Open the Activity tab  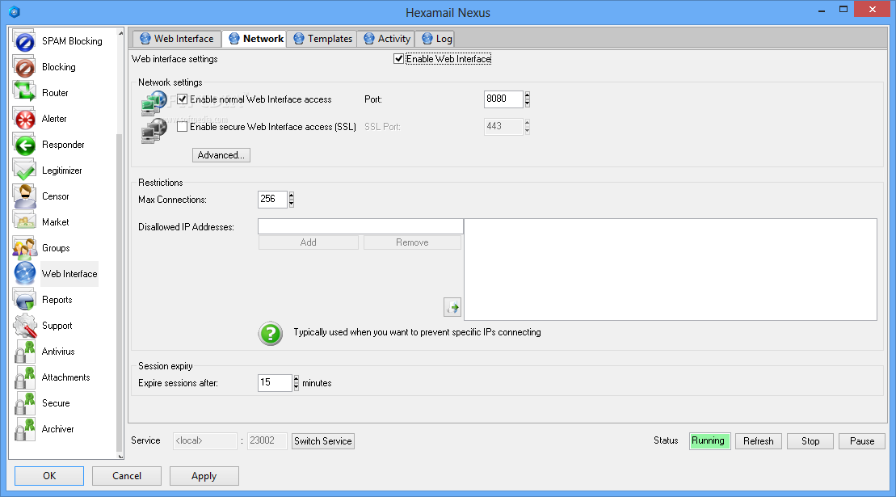387,39
